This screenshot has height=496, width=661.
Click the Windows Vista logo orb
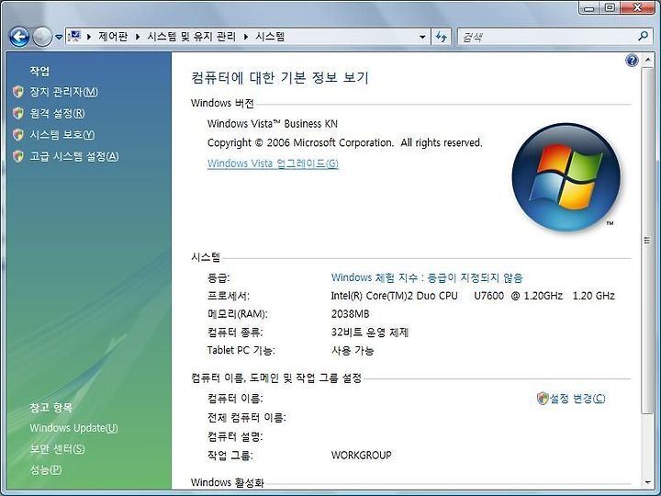point(566,177)
